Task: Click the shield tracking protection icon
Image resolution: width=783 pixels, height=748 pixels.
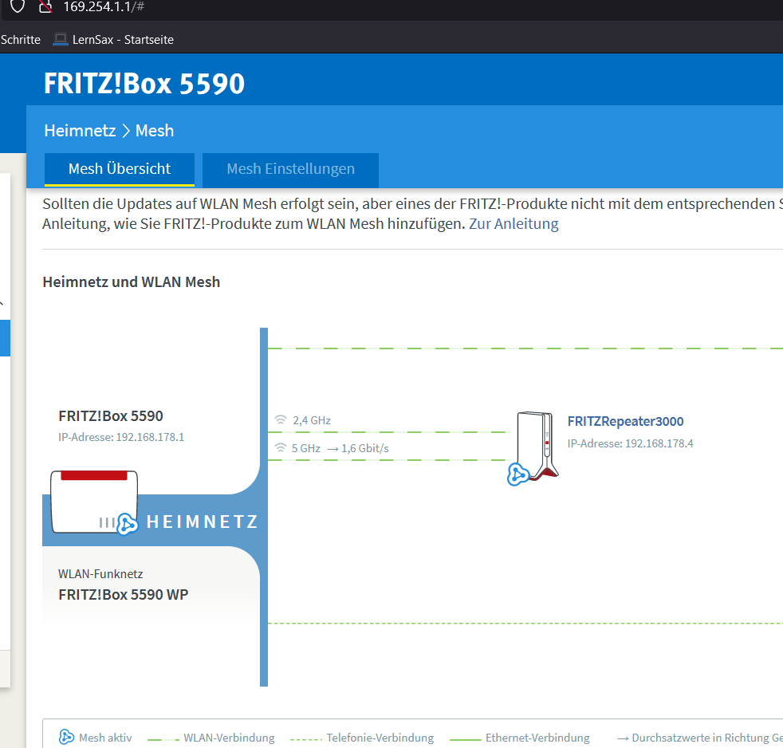Action: (18, 6)
